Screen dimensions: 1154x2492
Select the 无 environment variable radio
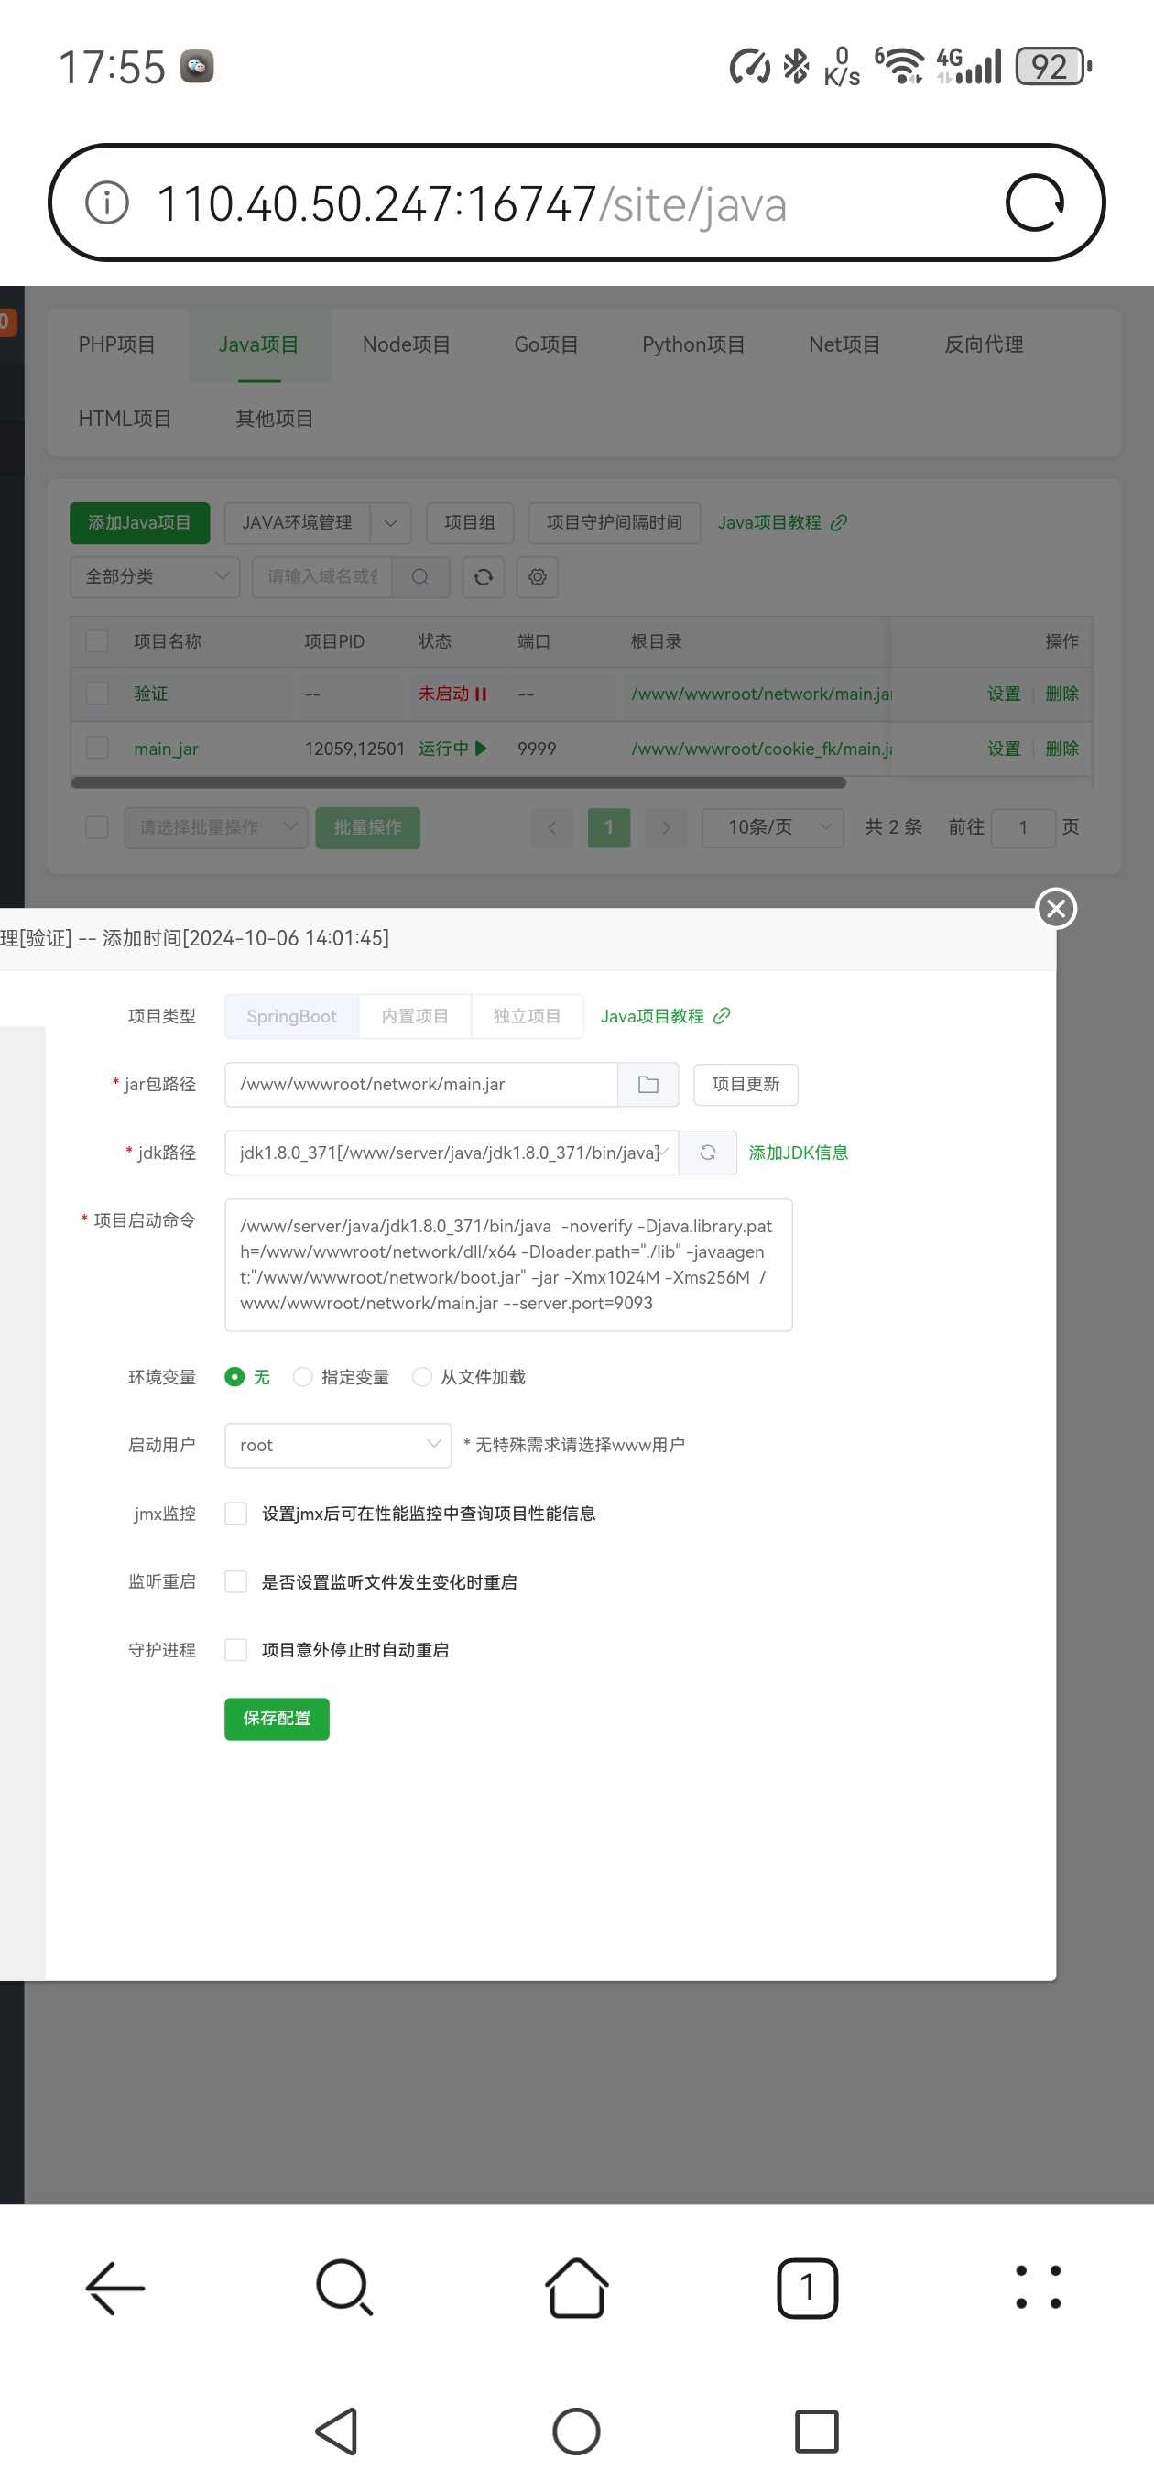[234, 1377]
